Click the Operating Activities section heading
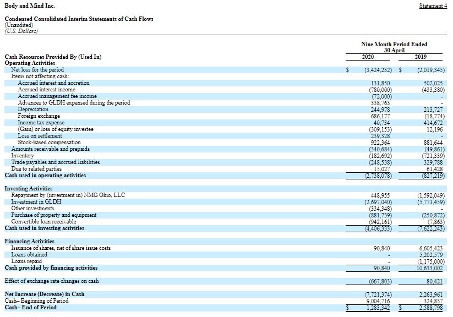 tap(30, 63)
